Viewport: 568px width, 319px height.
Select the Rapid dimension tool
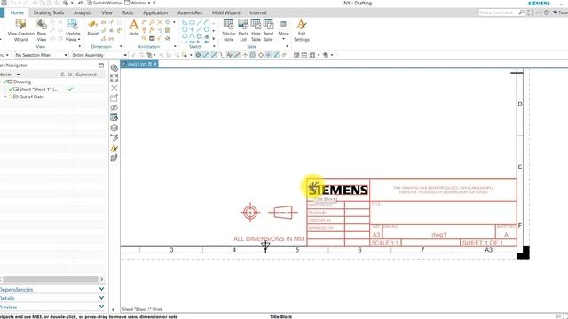tap(92, 27)
